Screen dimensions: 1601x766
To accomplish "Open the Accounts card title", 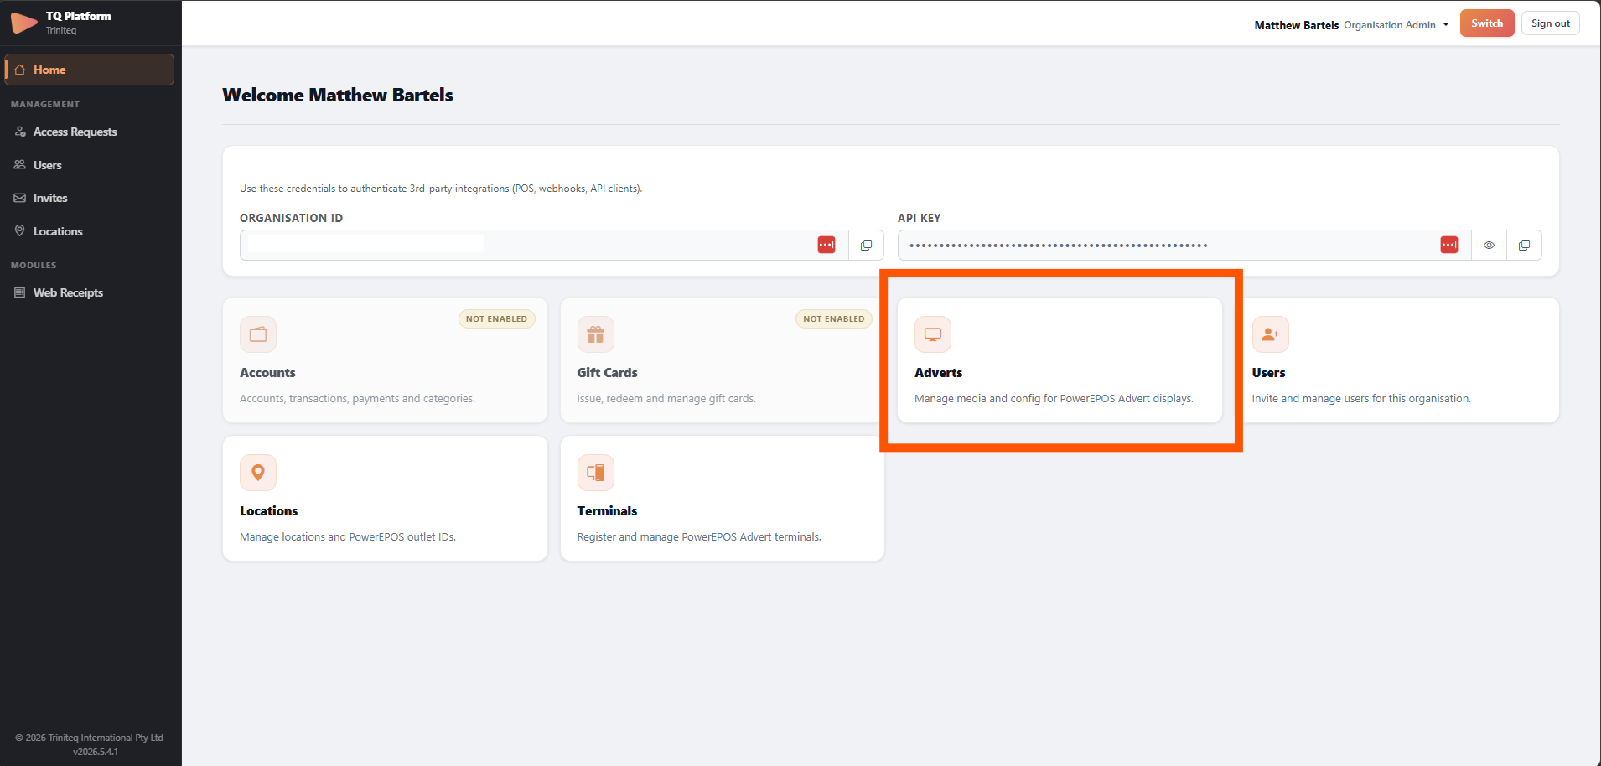I will (x=267, y=373).
